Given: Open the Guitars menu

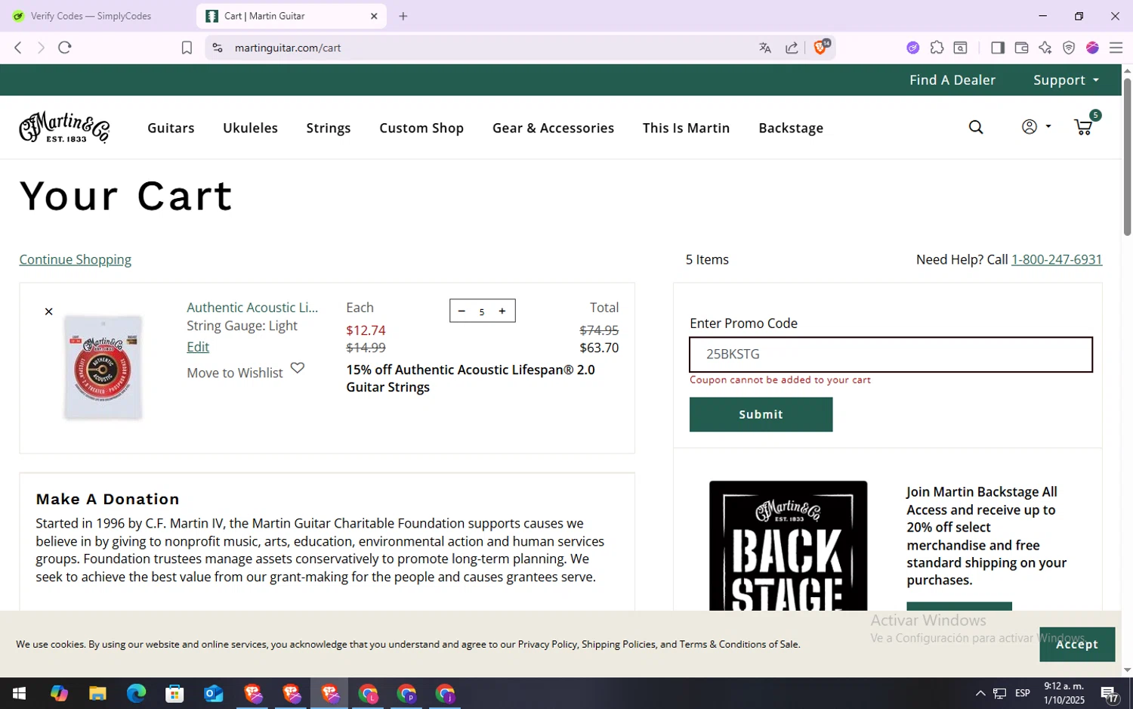Looking at the screenshot, I should (171, 128).
